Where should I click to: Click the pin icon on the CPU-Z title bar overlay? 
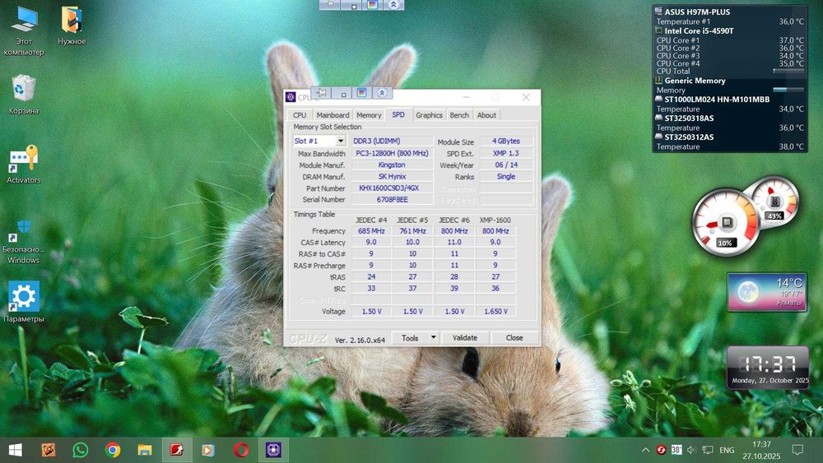(322, 93)
